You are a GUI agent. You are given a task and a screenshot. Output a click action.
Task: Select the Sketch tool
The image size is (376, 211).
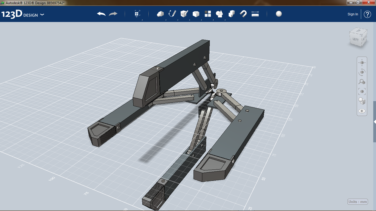[x=172, y=14]
